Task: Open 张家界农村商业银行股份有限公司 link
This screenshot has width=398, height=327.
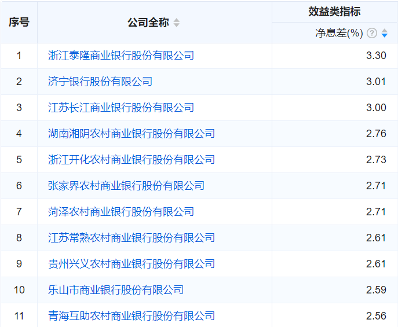Action: [126, 186]
